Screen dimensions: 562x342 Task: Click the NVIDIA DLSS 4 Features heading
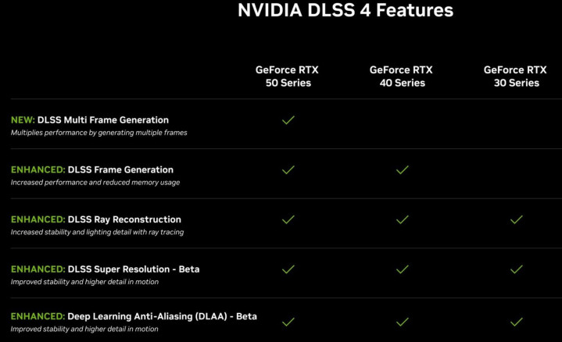[345, 11]
